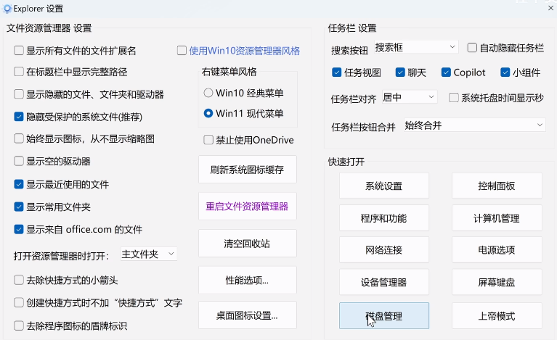Toggle 显示隐藏的文件、文件夹和驱动器 option
The width and height of the screenshot is (557, 340).
click(20, 94)
